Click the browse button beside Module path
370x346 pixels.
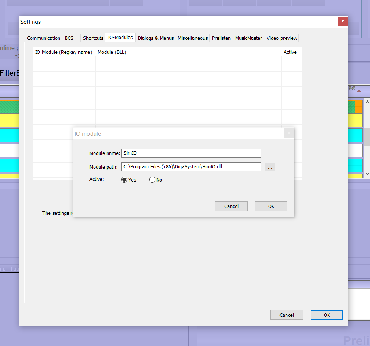click(x=270, y=167)
